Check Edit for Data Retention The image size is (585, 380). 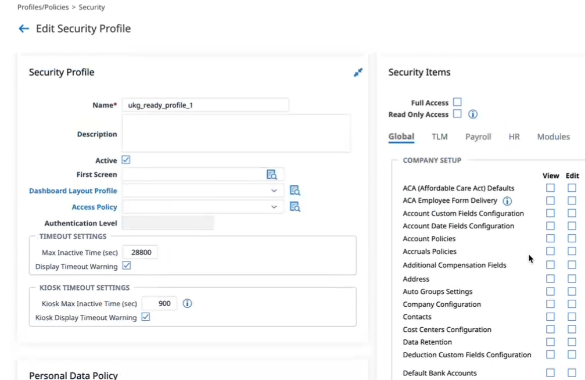point(572,342)
